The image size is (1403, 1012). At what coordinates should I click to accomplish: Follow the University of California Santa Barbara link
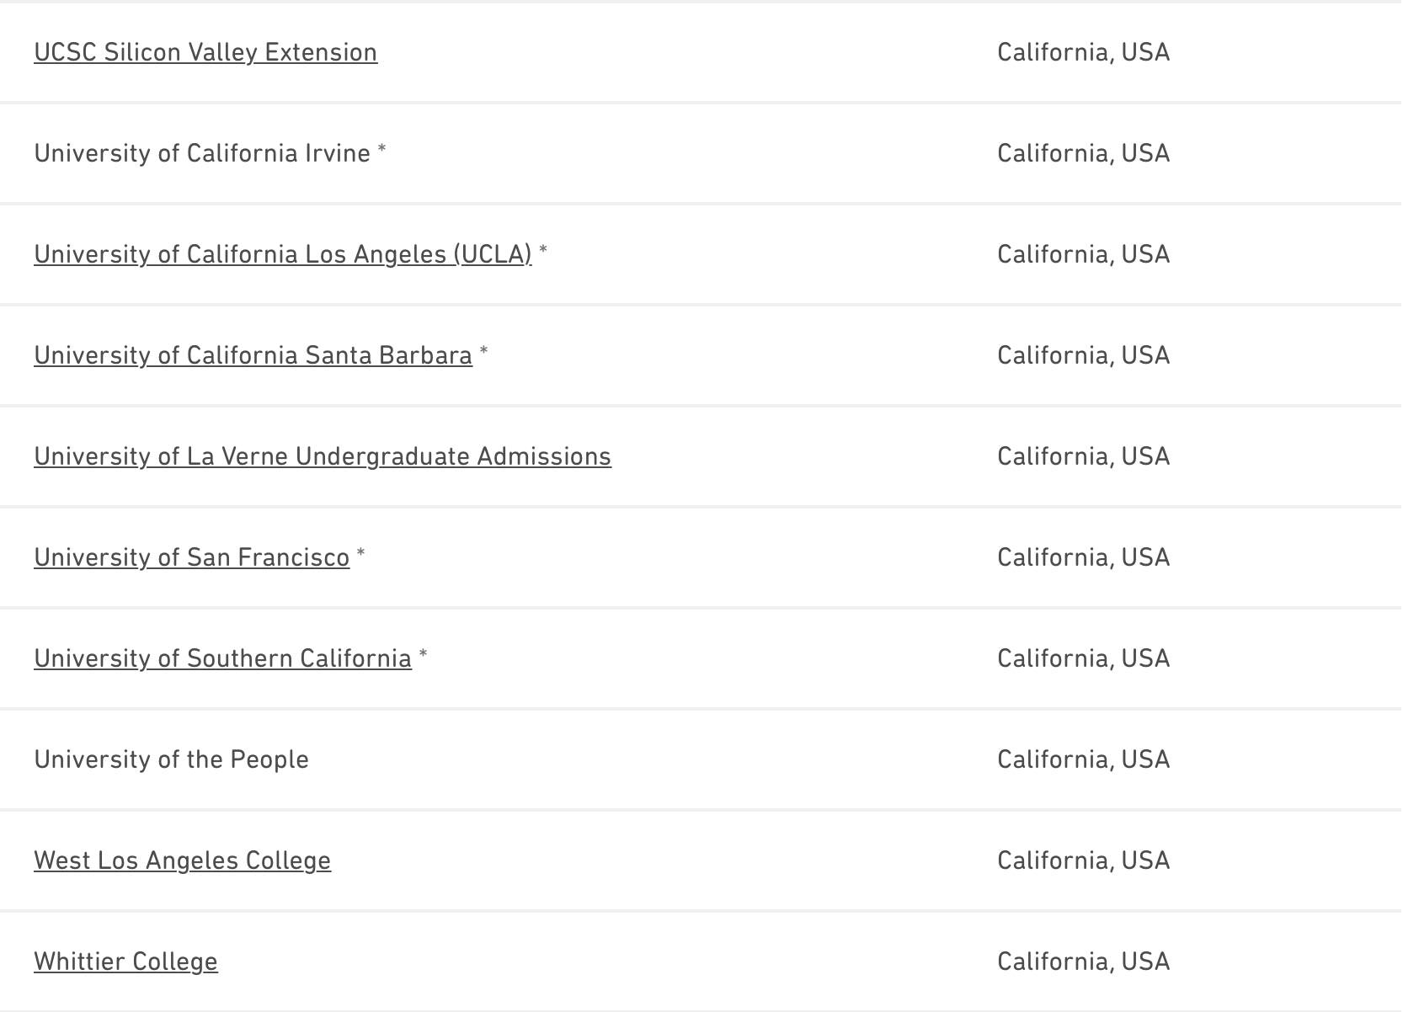tap(253, 355)
